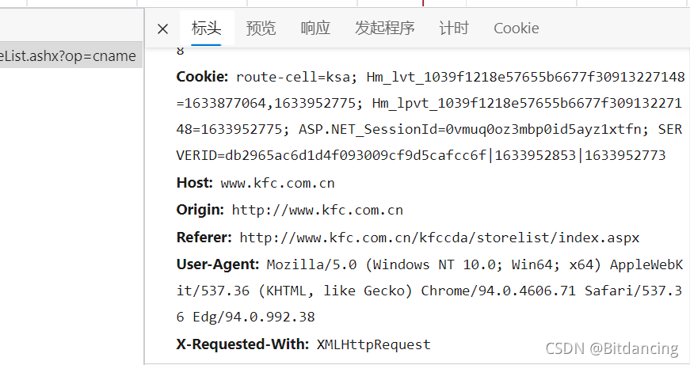Close the request details panel
This screenshot has width=690, height=365.
coord(162,29)
